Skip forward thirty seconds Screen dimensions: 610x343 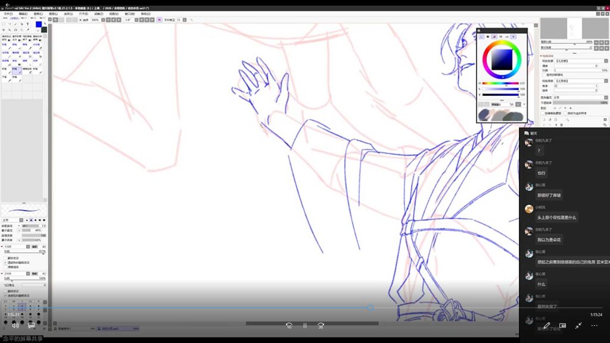(x=320, y=326)
